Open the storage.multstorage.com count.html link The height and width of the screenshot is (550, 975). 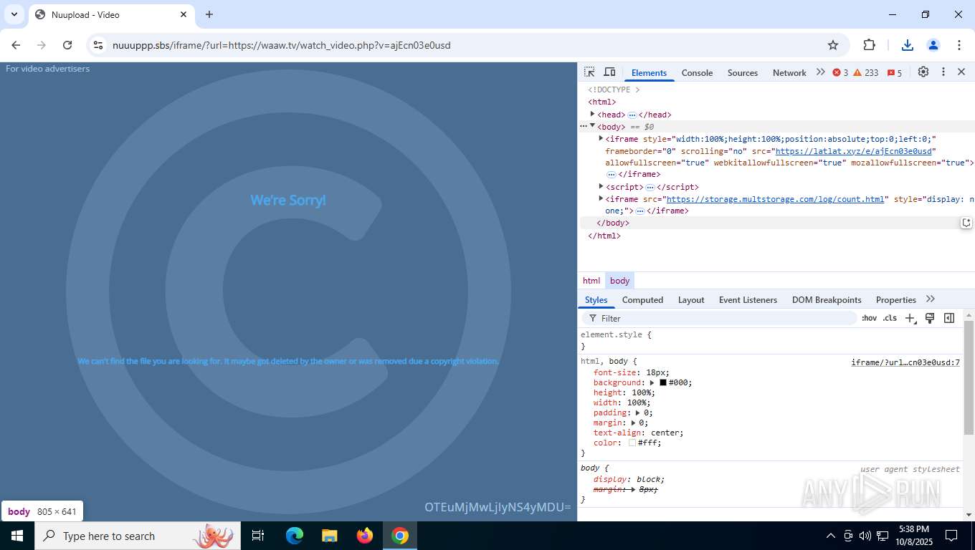[775, 199]
